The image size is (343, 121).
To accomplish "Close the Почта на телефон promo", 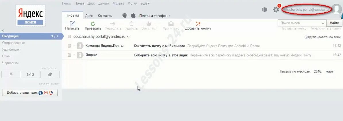I will [170, 16].
